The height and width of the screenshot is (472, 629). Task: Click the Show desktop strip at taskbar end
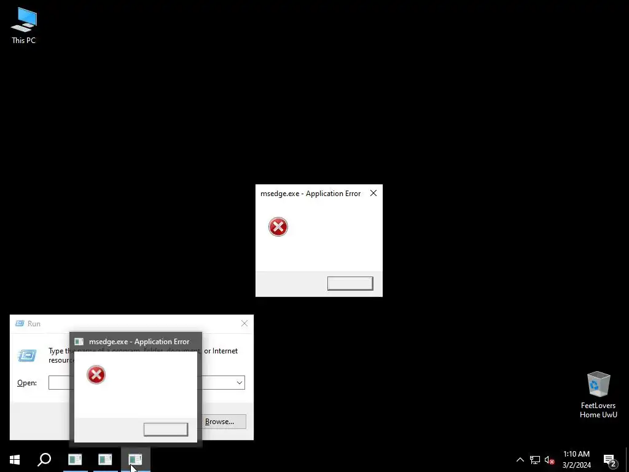point(627,460)
